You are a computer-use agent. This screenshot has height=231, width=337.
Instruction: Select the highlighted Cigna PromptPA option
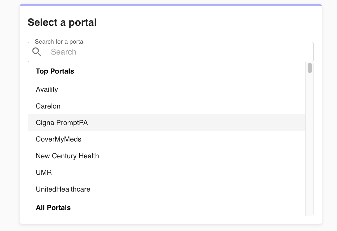[x=167, y=122]
